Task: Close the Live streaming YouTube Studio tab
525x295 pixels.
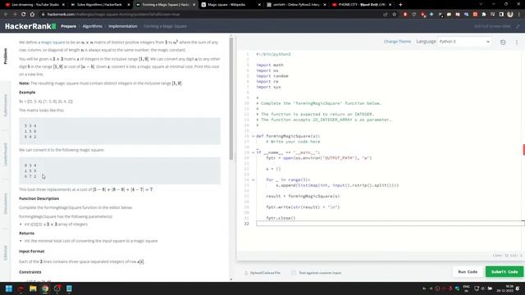Action: [x=63, y=5]
